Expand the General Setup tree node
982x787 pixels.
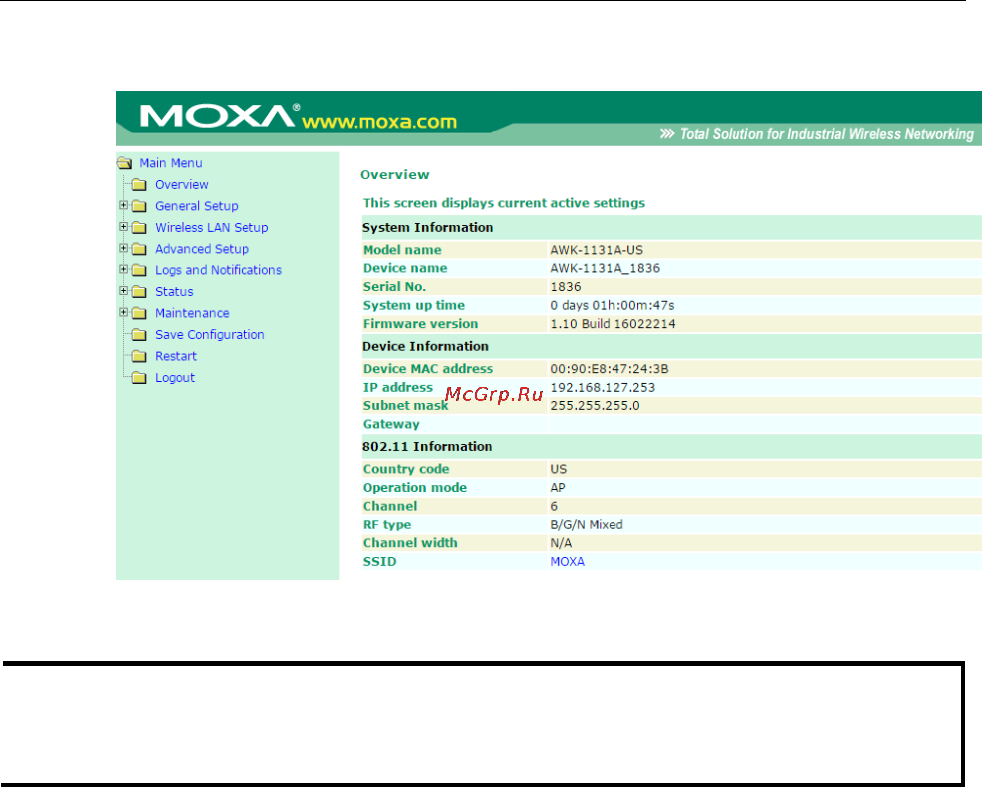tap(123, 205)
